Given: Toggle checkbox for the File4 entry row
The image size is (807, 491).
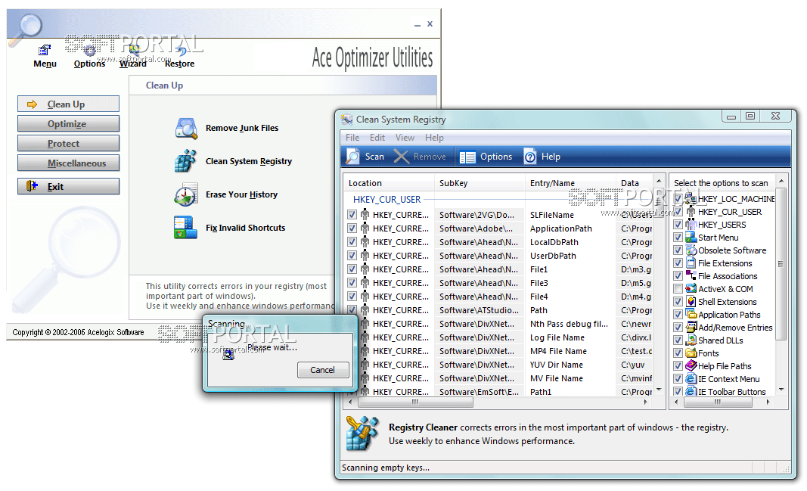Looking at the screenshot, I should pyautogui.click(x=352, y=297).
